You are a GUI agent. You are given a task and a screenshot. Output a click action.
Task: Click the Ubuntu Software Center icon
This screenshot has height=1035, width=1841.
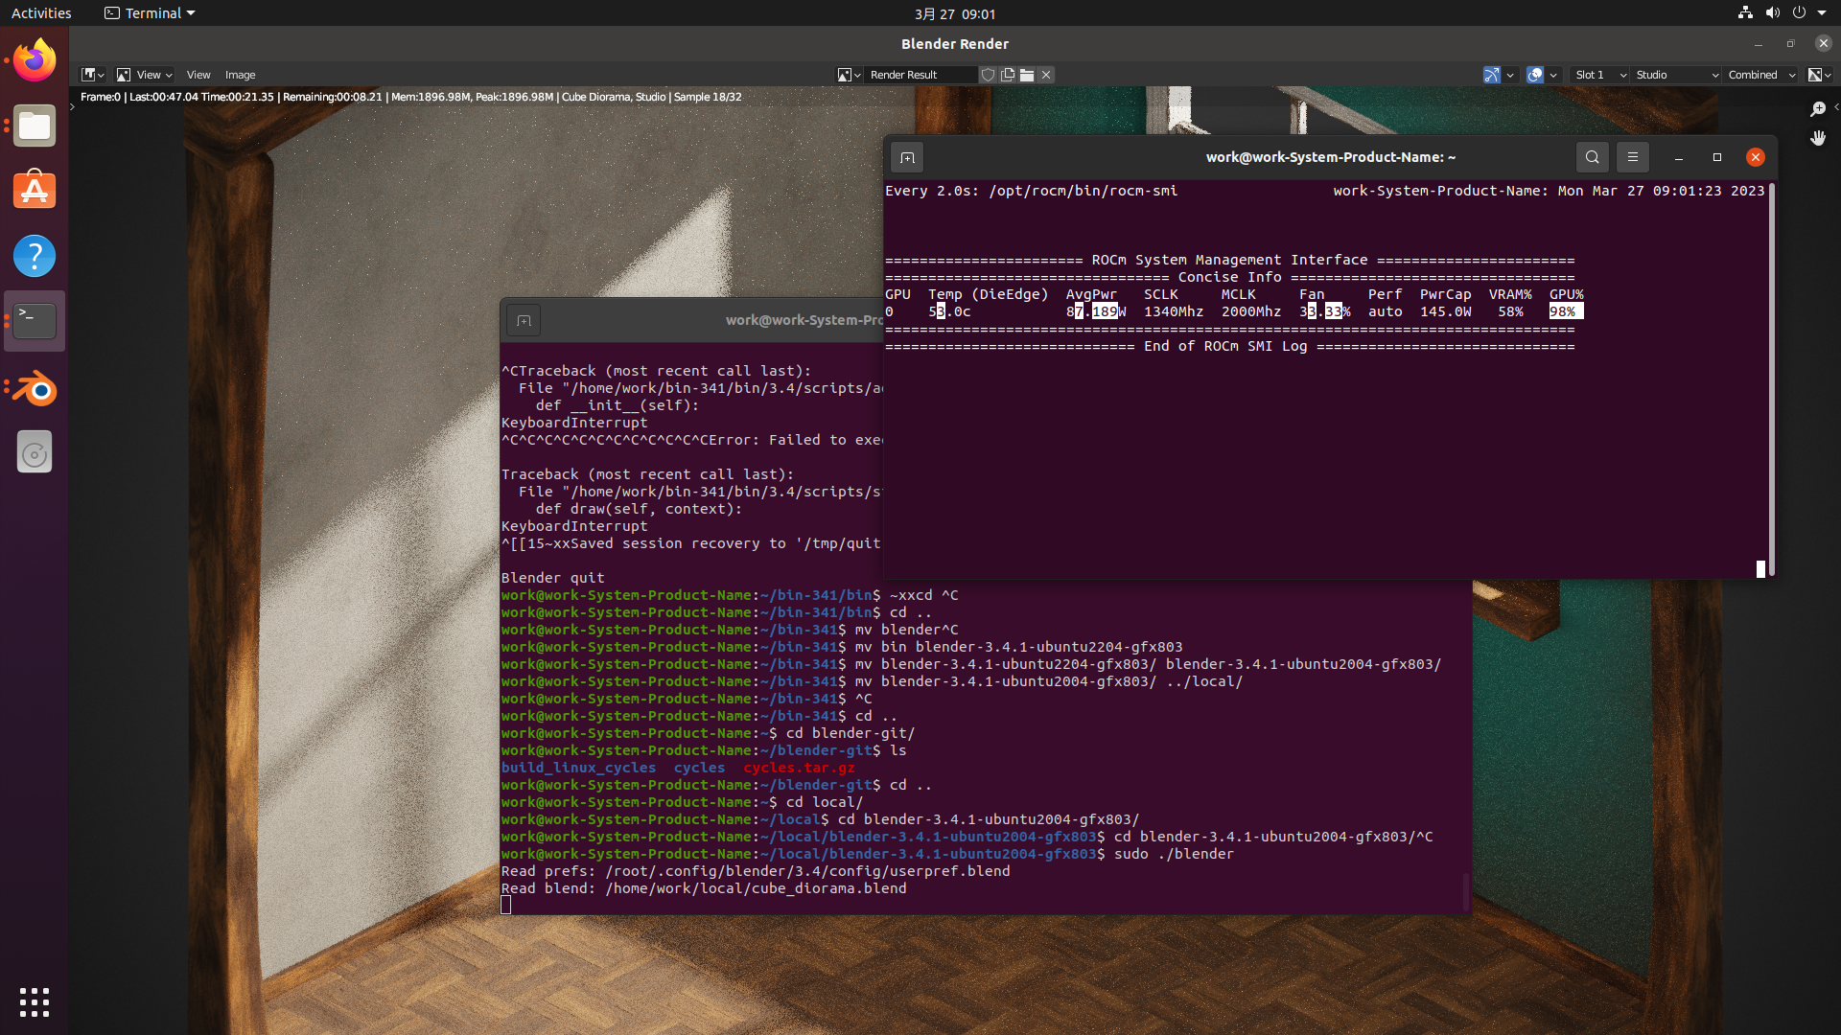[x=33, y=191]
